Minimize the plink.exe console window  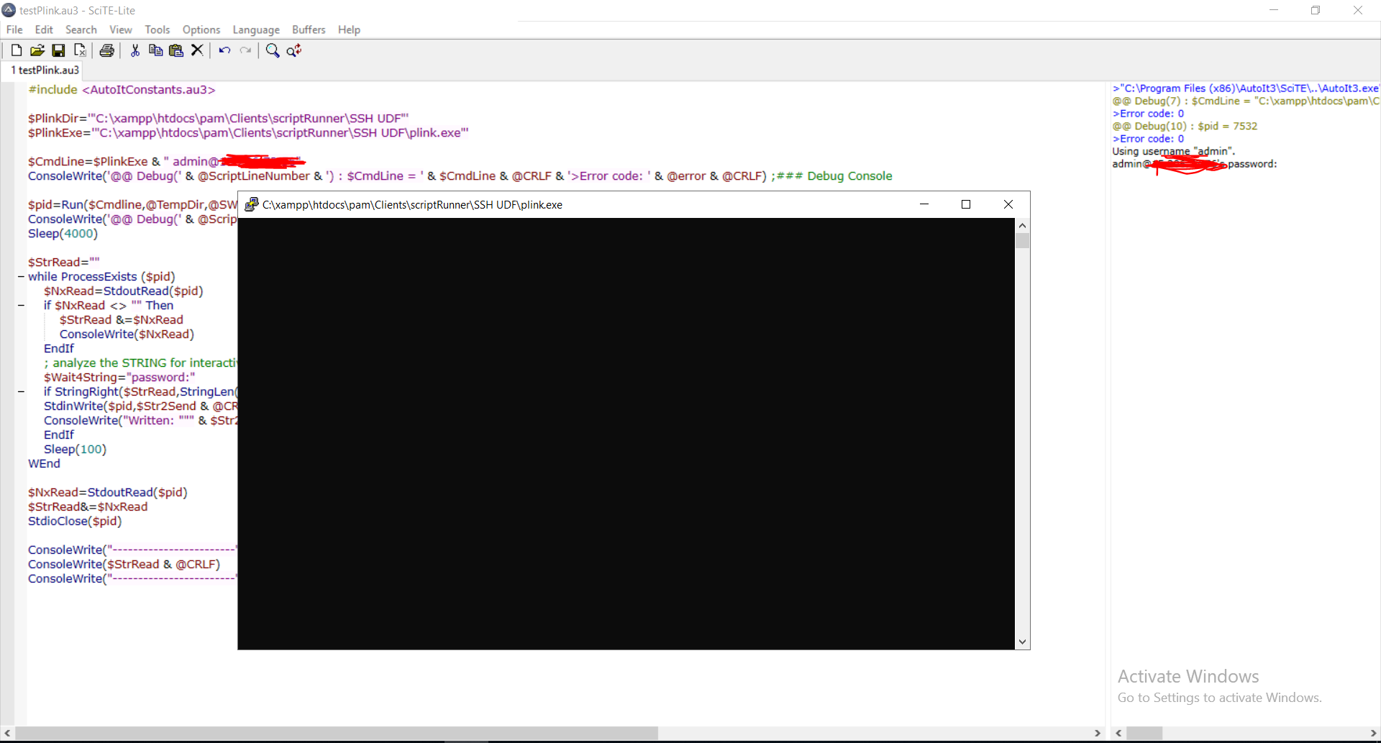pos(924,204)
